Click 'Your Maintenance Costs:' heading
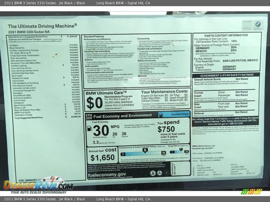This screenshot has height=202, width=270. click(165, 91)
